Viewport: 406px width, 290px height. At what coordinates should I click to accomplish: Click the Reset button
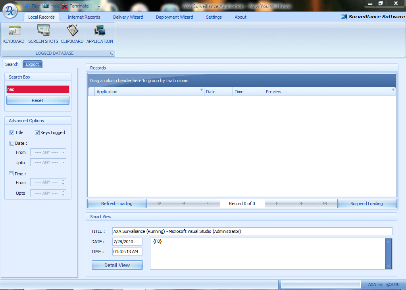pos(38,100)
